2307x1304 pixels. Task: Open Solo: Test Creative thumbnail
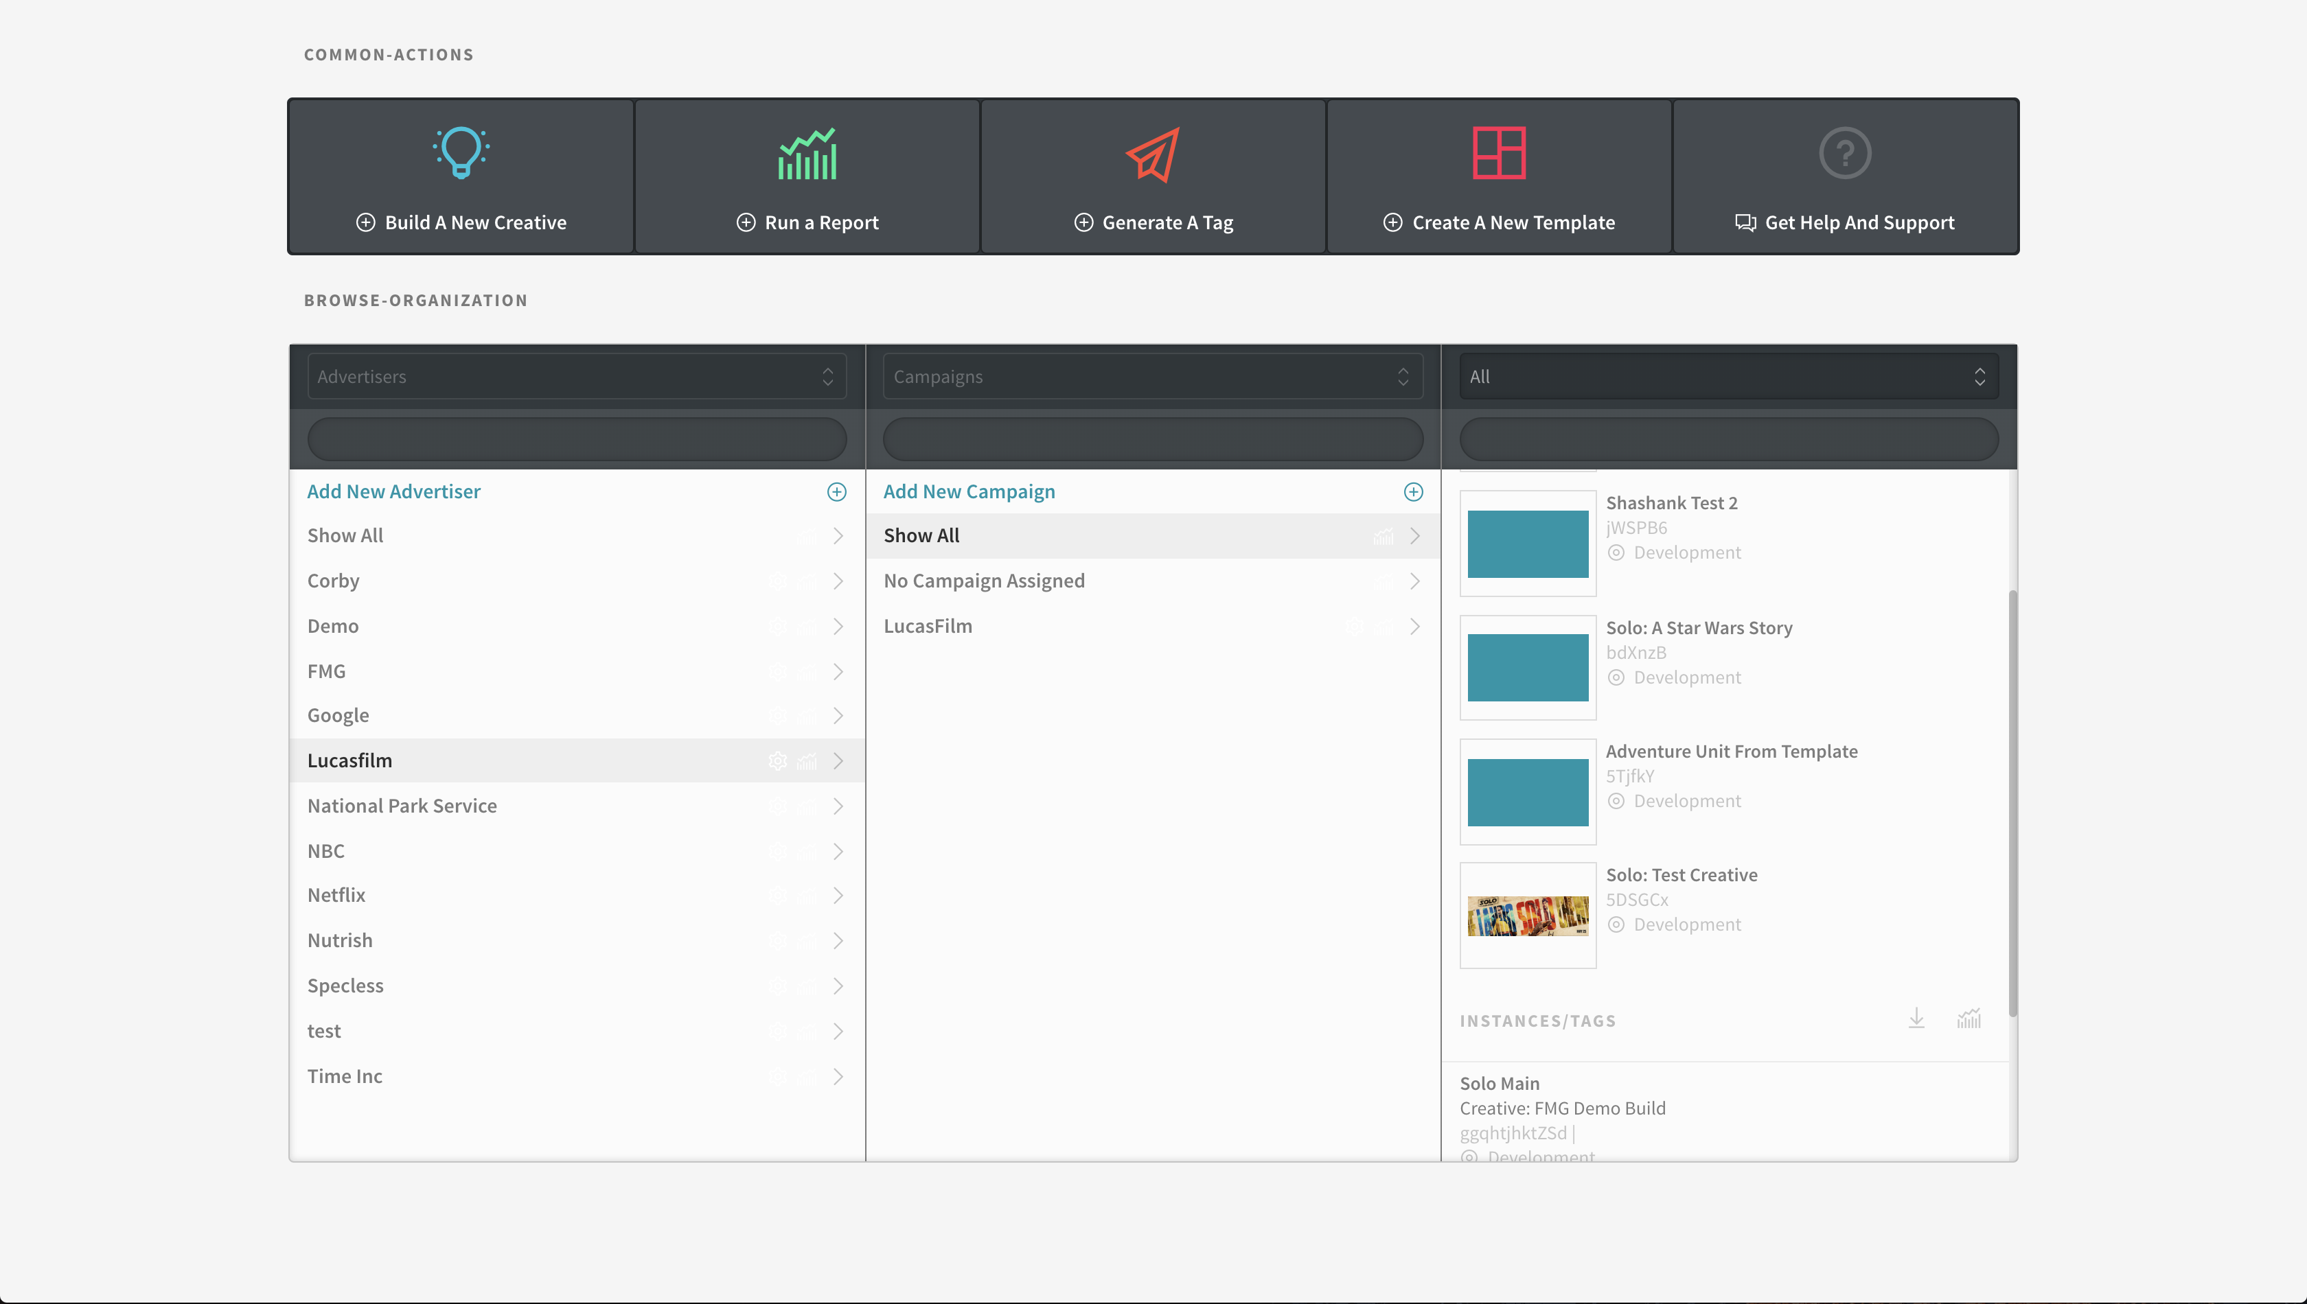[1528, 916]
